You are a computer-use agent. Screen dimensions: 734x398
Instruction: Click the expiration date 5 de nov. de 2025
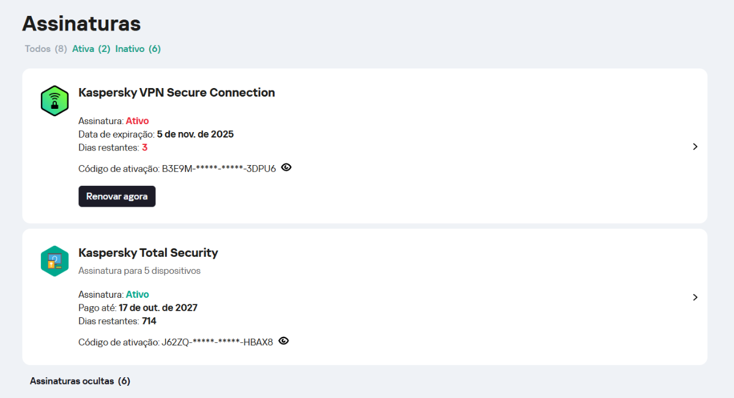[195, 134]
